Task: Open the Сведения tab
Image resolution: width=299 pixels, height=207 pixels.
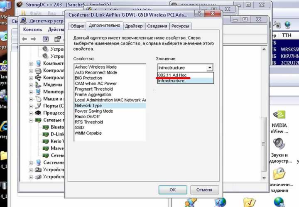Action: click(x=157, y=26)
